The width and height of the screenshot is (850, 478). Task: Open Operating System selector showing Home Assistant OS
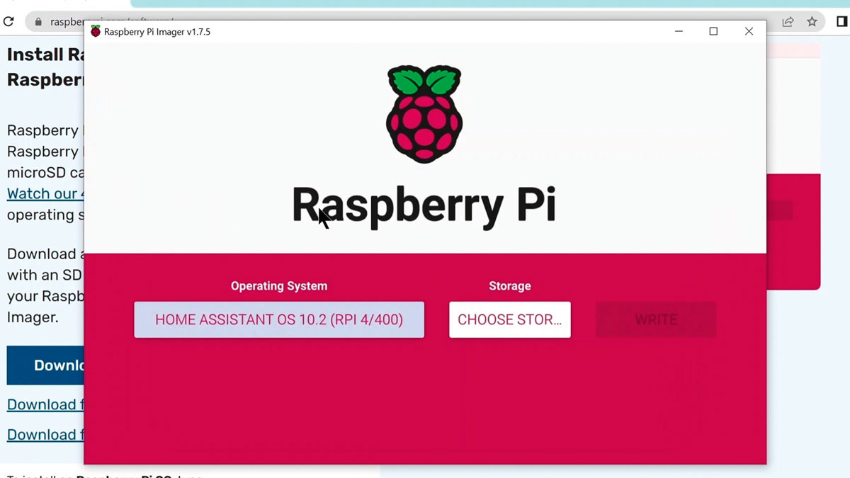pyautogui.click(x=279, y=320)
